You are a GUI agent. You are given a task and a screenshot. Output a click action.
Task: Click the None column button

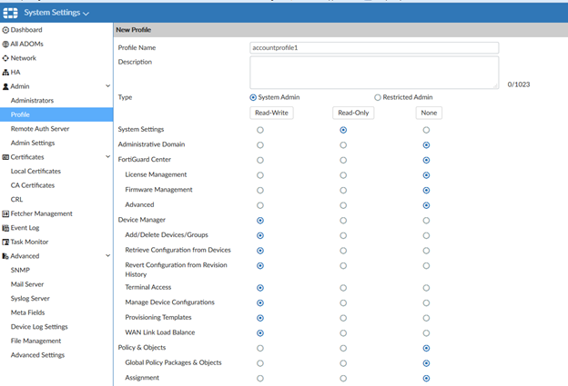tap(428, 113)
